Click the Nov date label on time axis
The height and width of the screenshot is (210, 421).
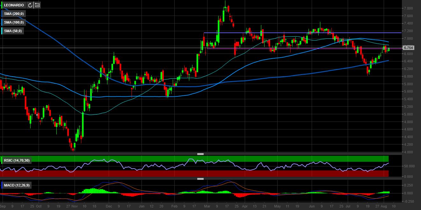pos(74,206)
